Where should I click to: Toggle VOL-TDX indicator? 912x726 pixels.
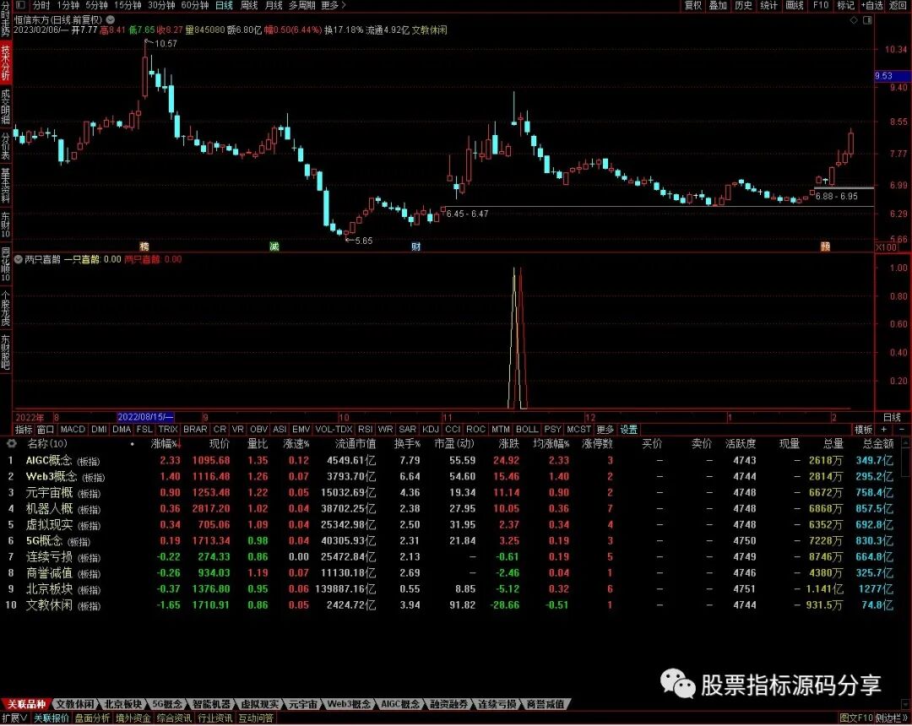334,430
